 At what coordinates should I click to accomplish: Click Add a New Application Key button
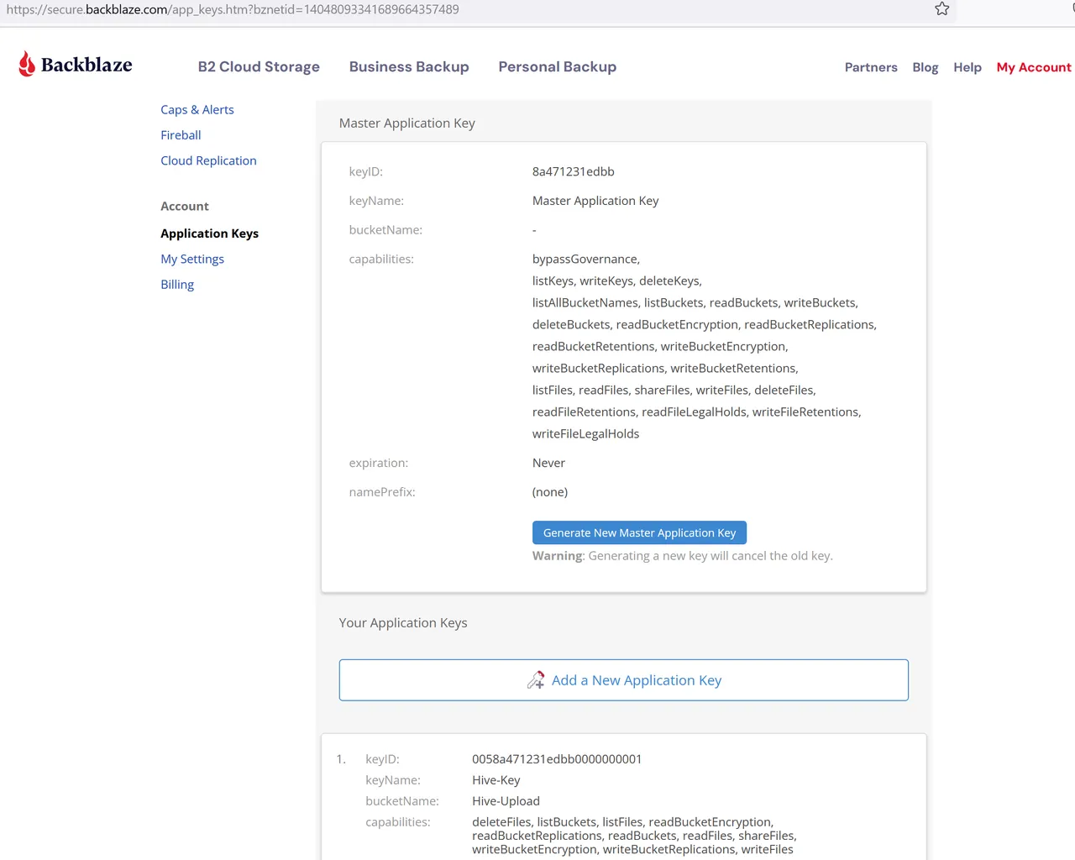pyautogui.click(x=624, y=680)
